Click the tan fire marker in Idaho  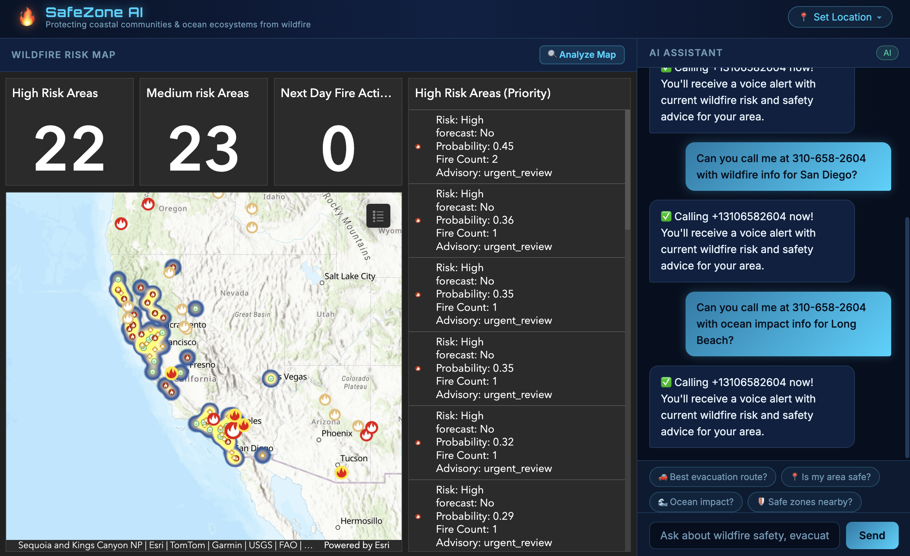252,209
